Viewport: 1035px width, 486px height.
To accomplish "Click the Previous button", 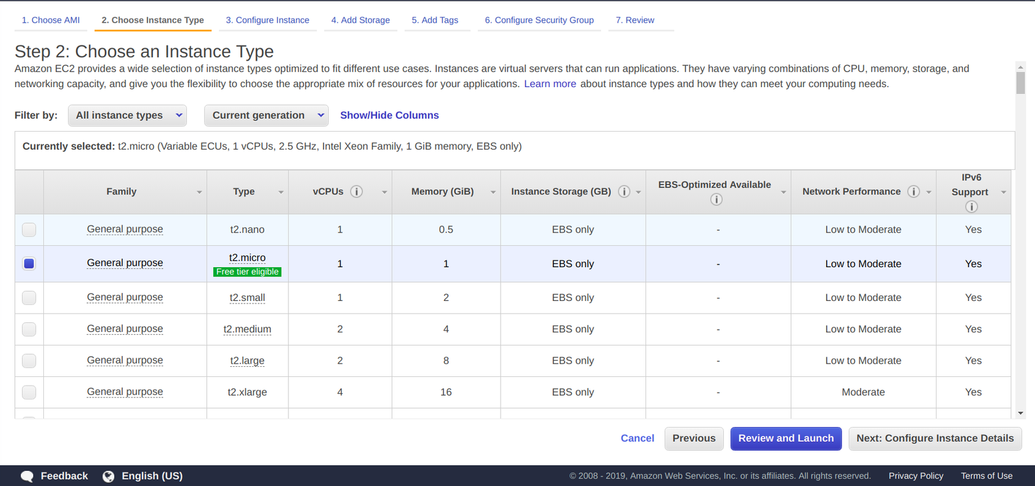I will tap(694, 438).
